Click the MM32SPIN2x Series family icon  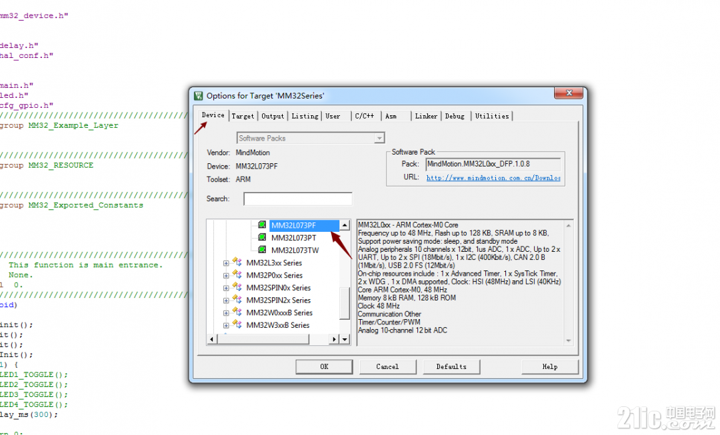pos(237,299)
